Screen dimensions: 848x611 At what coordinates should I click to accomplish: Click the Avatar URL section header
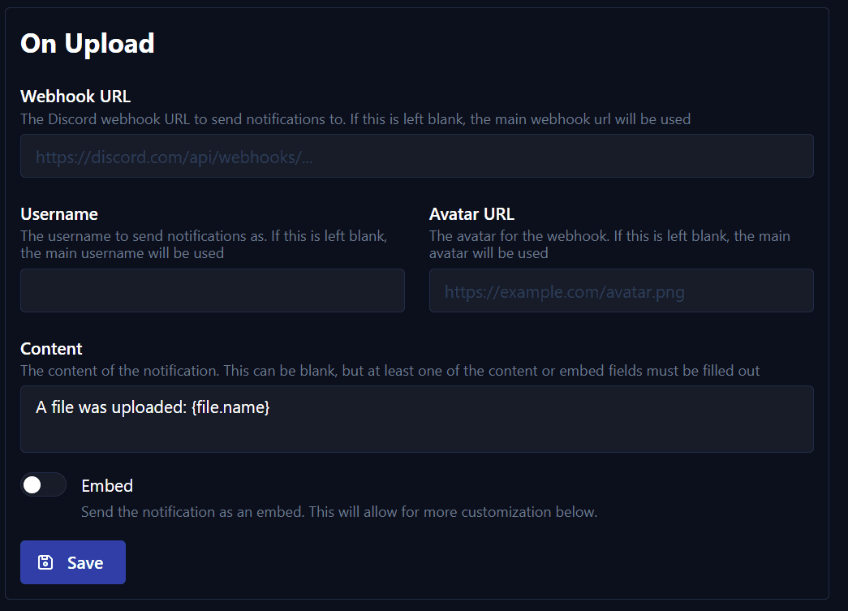(471, 213)
